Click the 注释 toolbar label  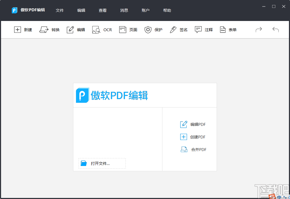(x=209, y=30)
